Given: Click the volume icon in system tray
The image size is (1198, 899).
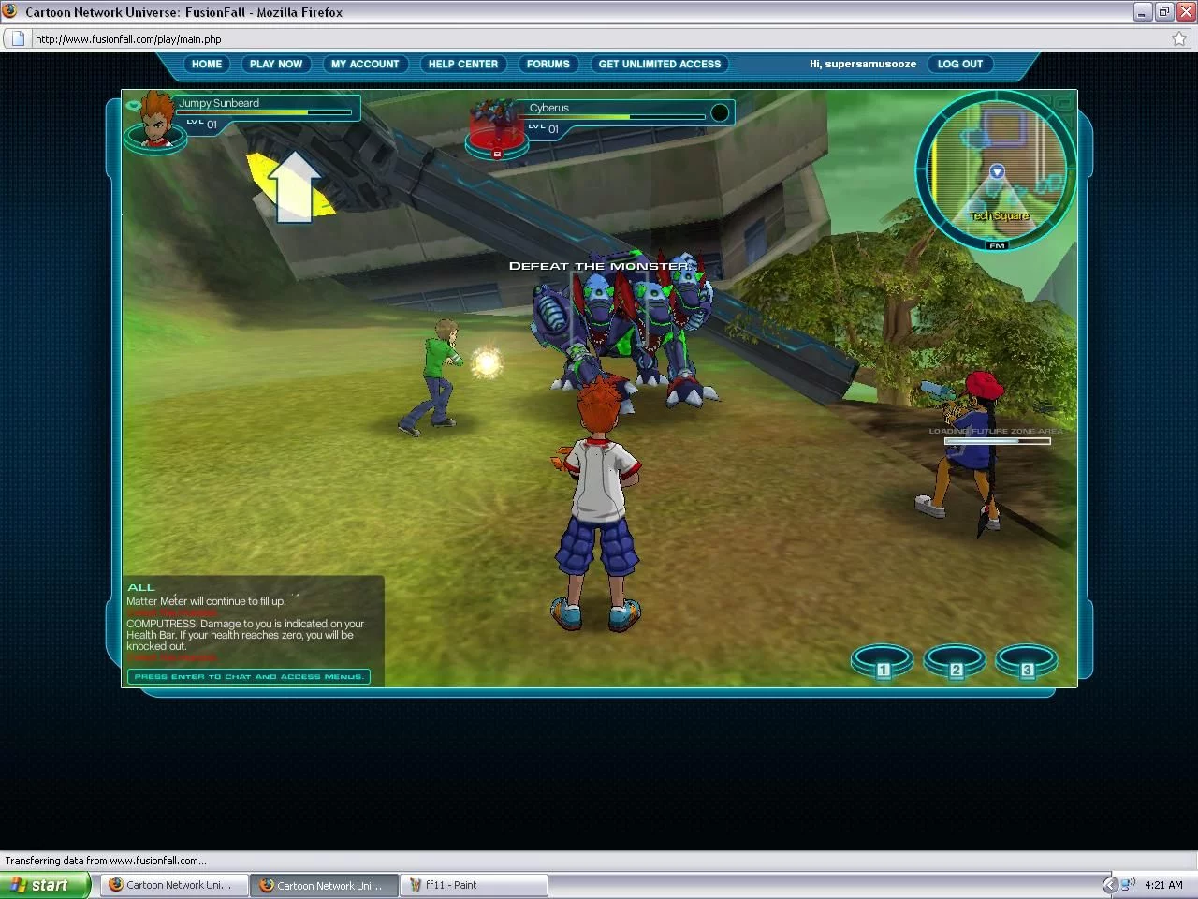Looking at the screenshot, I should (1128, 884).
